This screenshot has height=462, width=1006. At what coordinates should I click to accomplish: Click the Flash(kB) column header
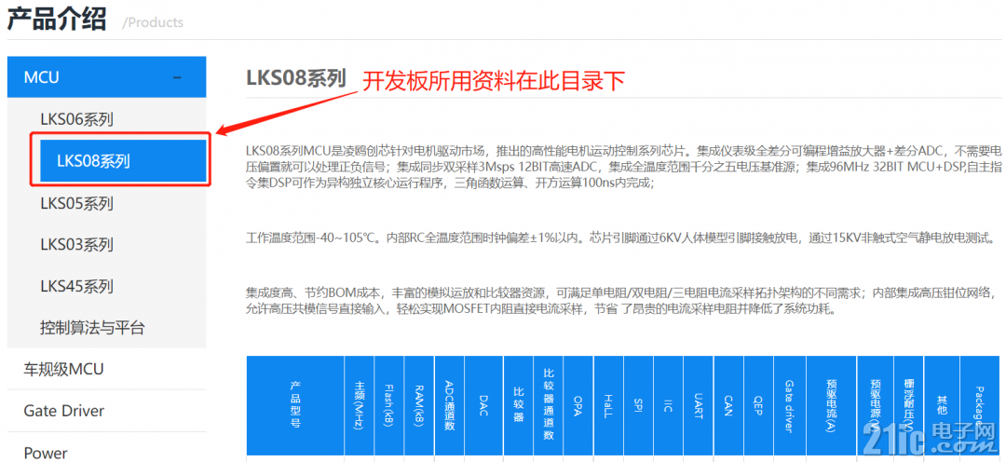tap(388, 405)
